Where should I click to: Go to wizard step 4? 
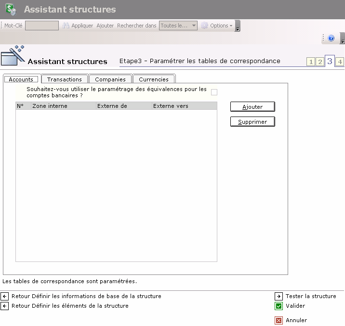pos(340,62)
